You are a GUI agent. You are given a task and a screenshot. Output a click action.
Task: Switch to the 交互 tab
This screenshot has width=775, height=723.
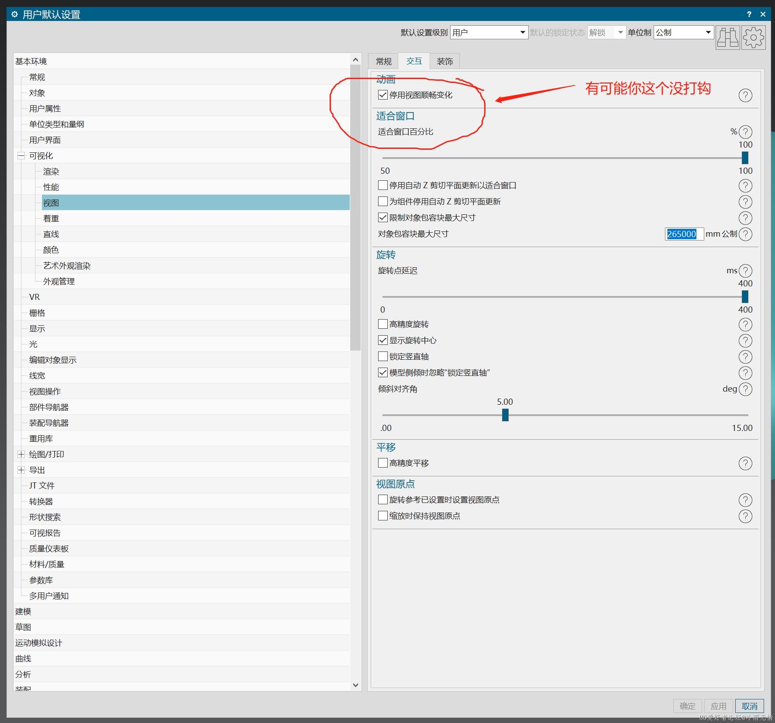tap(414, 61)
